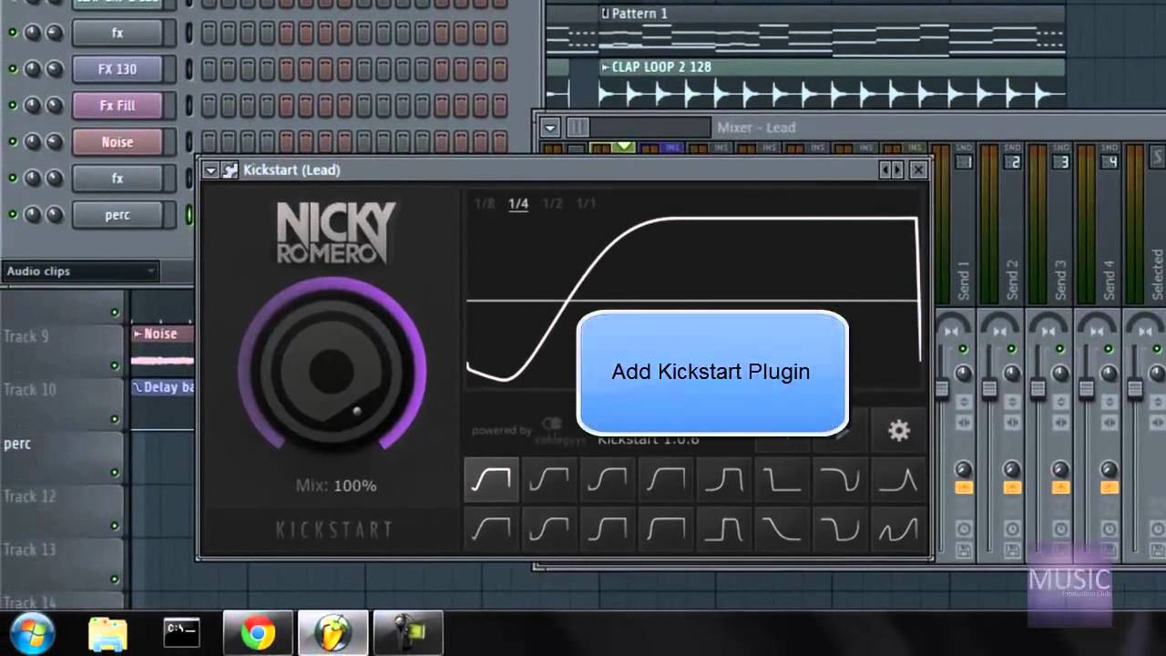
Task: Click the Track 9 label in the playlist
Action: [26, 336]
